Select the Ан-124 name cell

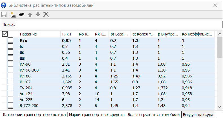(x=26, y=94)
